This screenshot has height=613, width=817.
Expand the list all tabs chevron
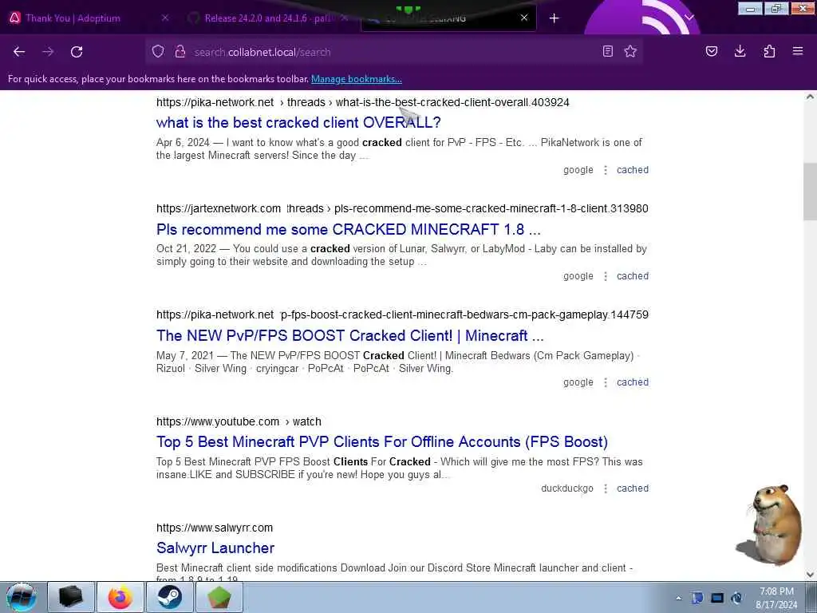click(x=689, y=18)
